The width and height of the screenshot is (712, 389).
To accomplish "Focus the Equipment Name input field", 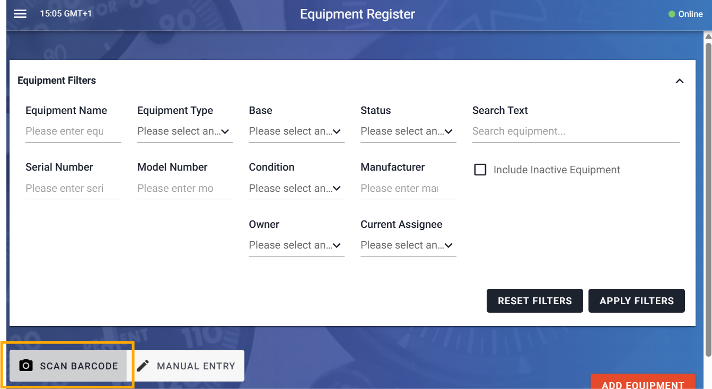I will click(73, 131).
